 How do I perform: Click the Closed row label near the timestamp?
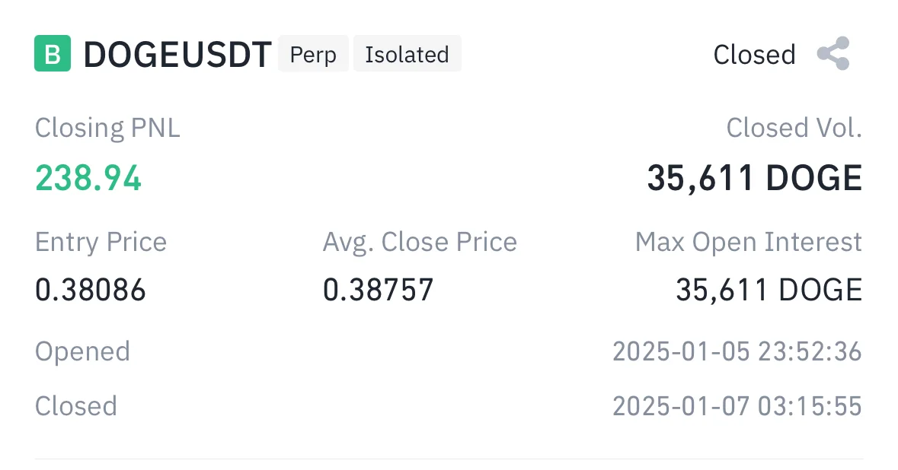pos(76,405)
